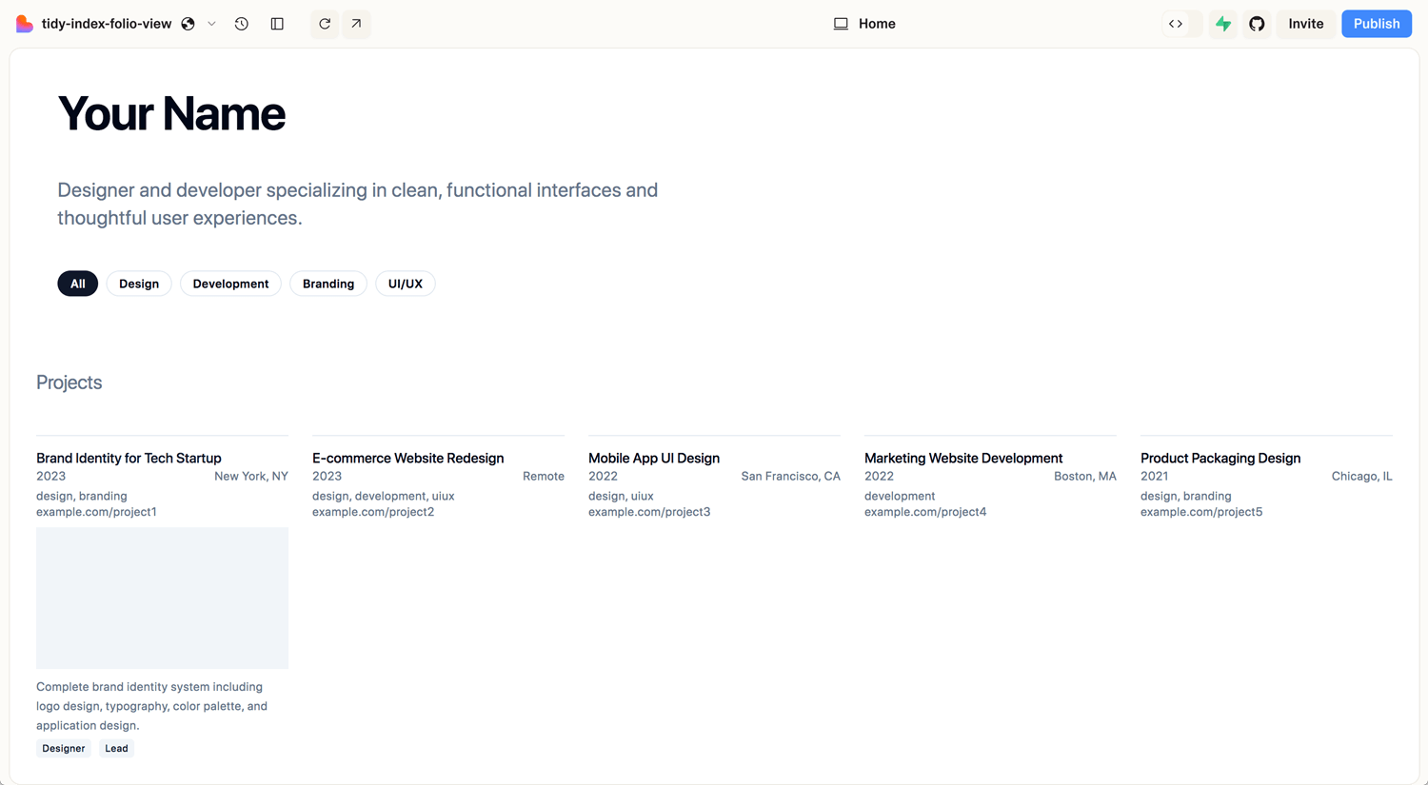This screenshot has height=785, width=1428.
Task: Click the globe visibility icon
Action: 188,24
